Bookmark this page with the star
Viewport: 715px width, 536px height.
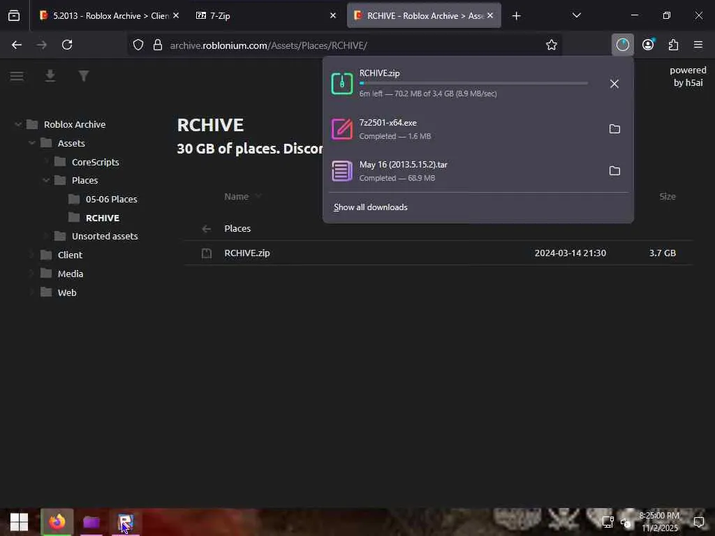point(552,45)
